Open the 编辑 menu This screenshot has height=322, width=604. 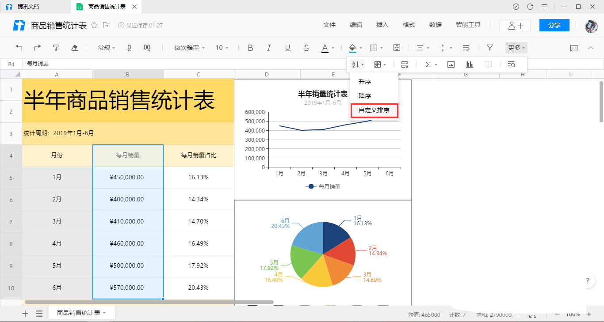356,25
